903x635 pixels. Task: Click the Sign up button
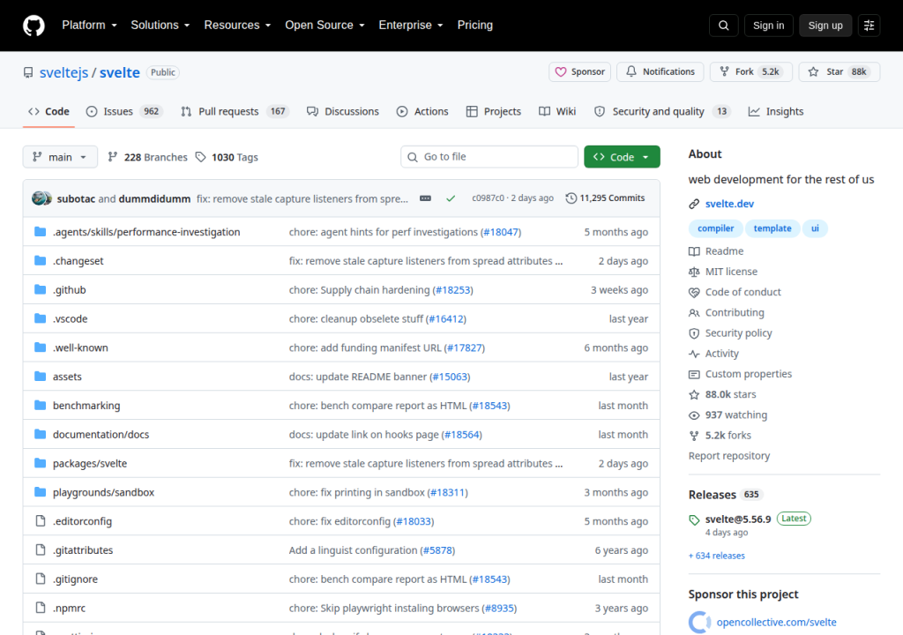pos(825,26)
